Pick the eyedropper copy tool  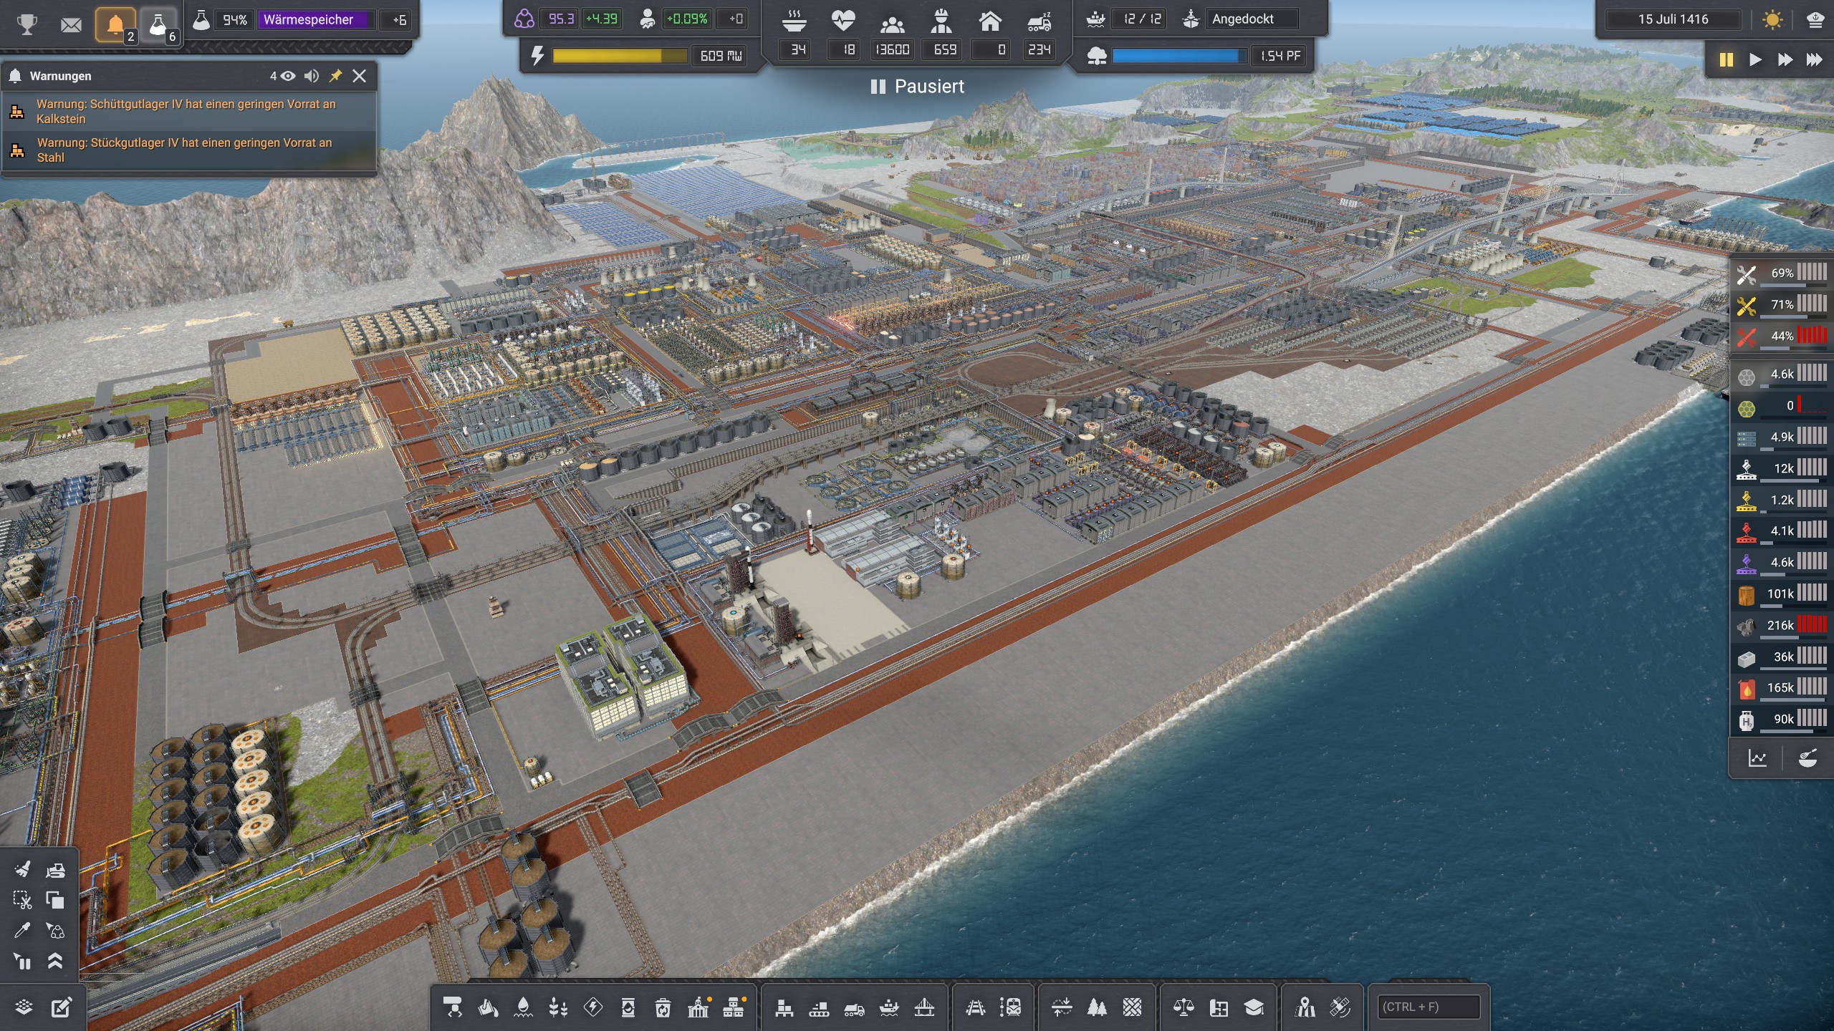[x=22, y=931]
